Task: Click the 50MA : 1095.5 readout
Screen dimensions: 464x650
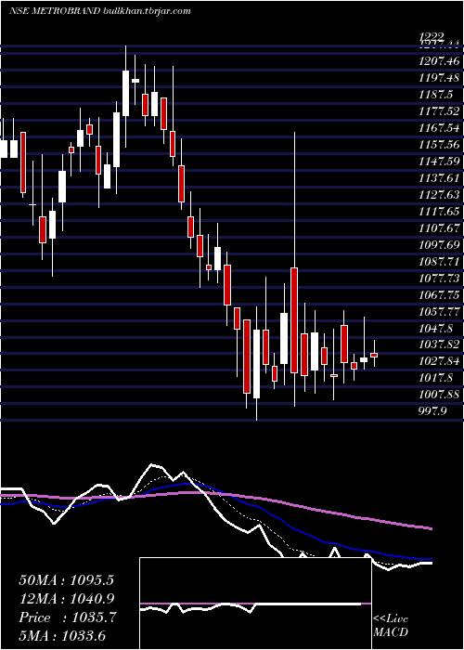Action: point(66,580)
